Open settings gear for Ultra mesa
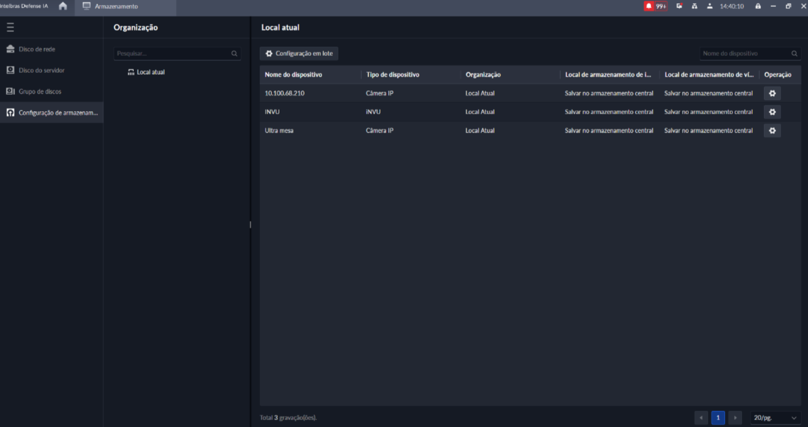This screenshot has width=808, height=427. [772, 131]
